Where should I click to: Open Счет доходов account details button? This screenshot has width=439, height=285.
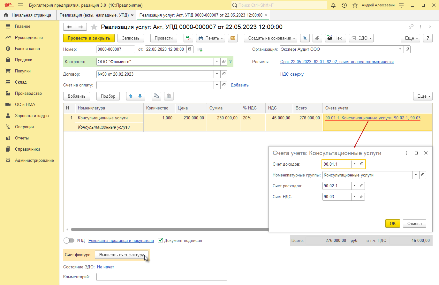361,164
